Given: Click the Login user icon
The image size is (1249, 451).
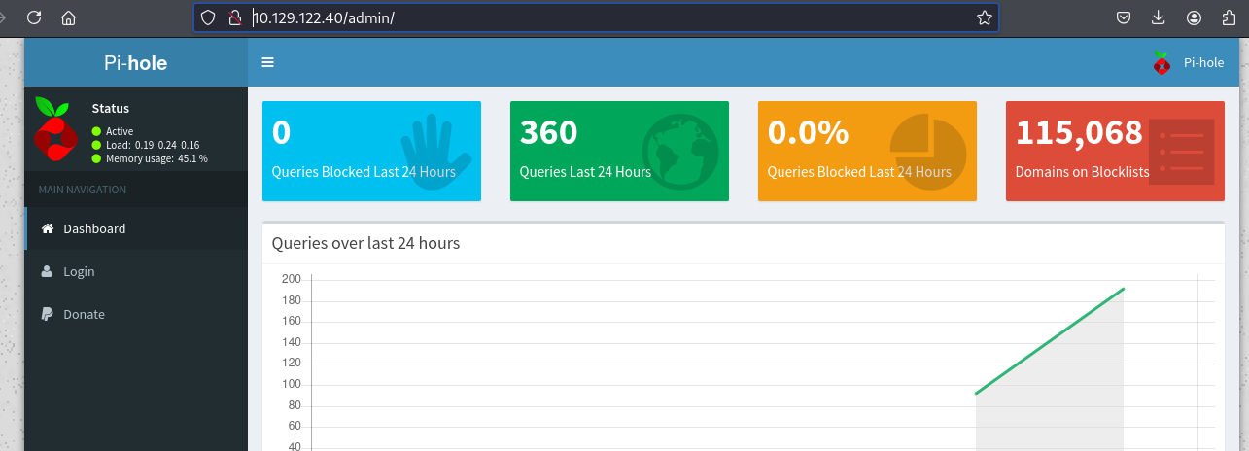Looking at the screenshot, I should (47, 271).
